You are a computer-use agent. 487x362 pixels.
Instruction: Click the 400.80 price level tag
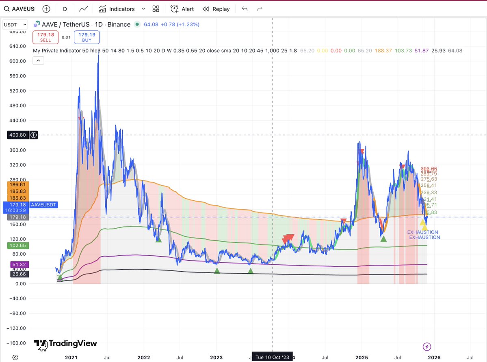17,135
